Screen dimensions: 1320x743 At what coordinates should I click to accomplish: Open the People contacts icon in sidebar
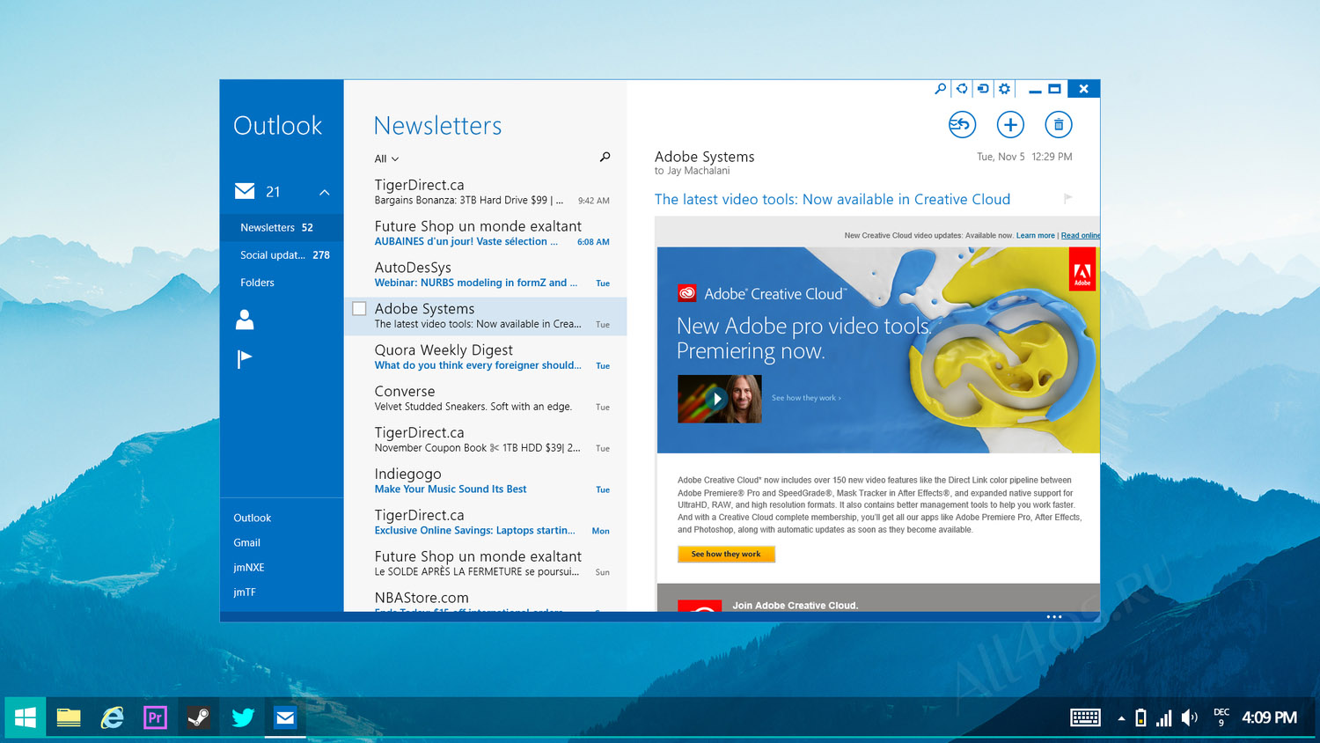click(245, 320)
